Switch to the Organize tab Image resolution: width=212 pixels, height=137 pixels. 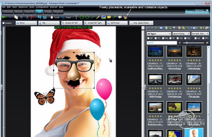click(58, 12)
